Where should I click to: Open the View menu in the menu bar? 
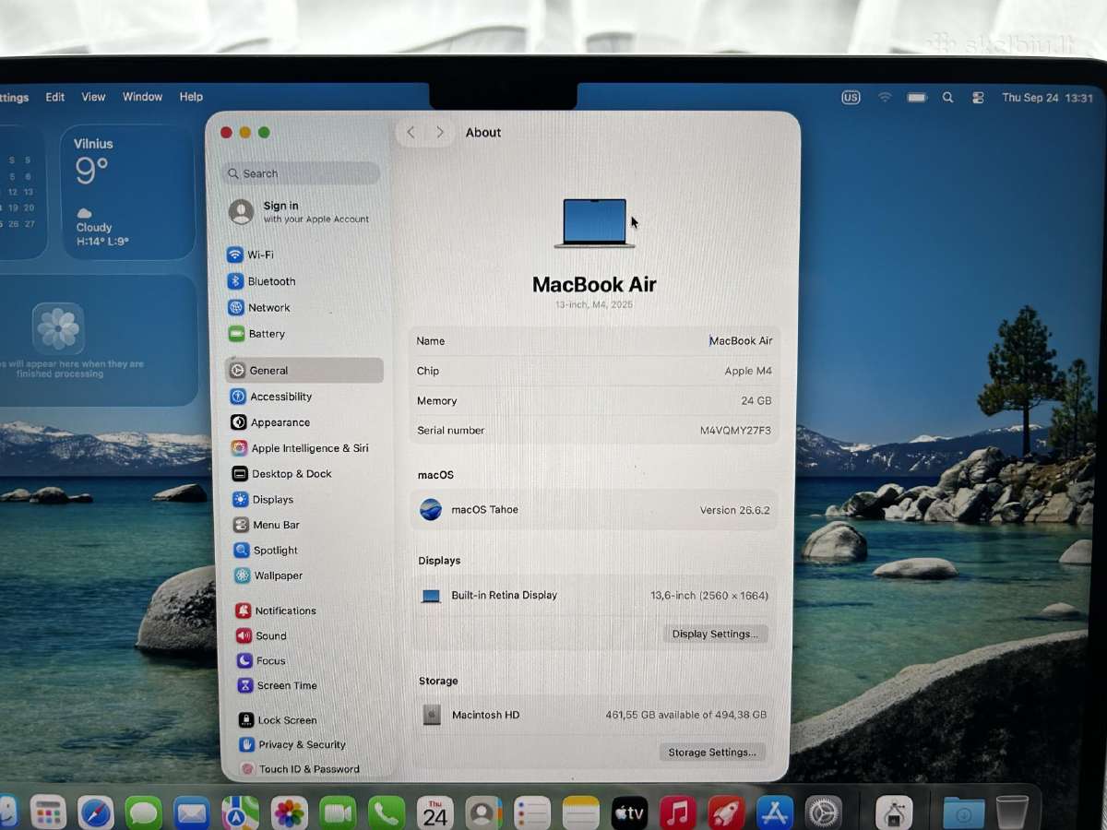pyautogui.click(x=93, y=97)
